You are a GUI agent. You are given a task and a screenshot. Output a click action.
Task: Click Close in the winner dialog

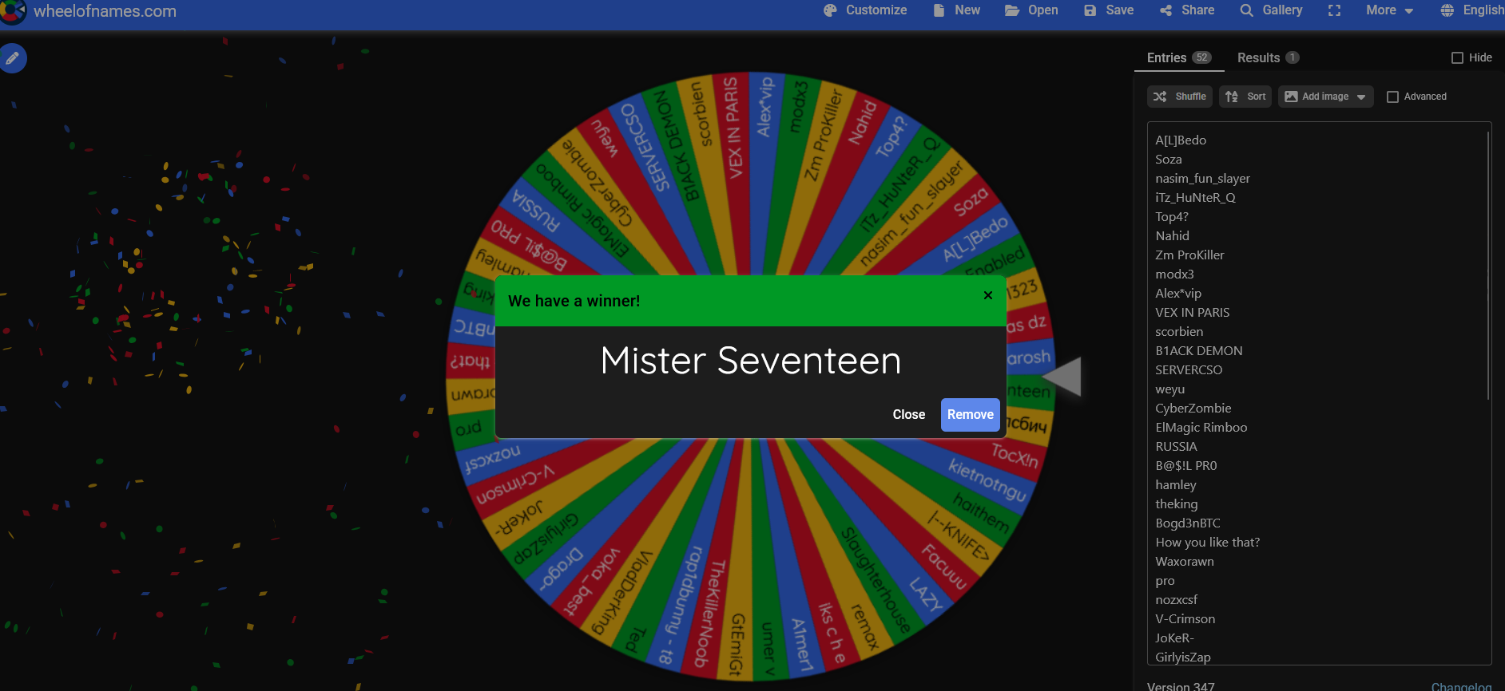point(908,415)
